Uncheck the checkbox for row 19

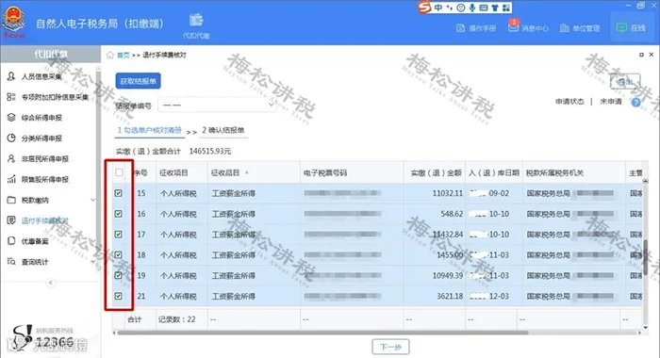[118, 275]
